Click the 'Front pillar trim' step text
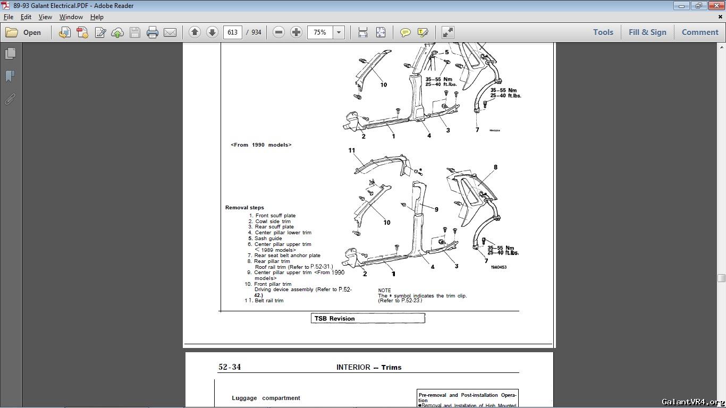 (273, 284)
